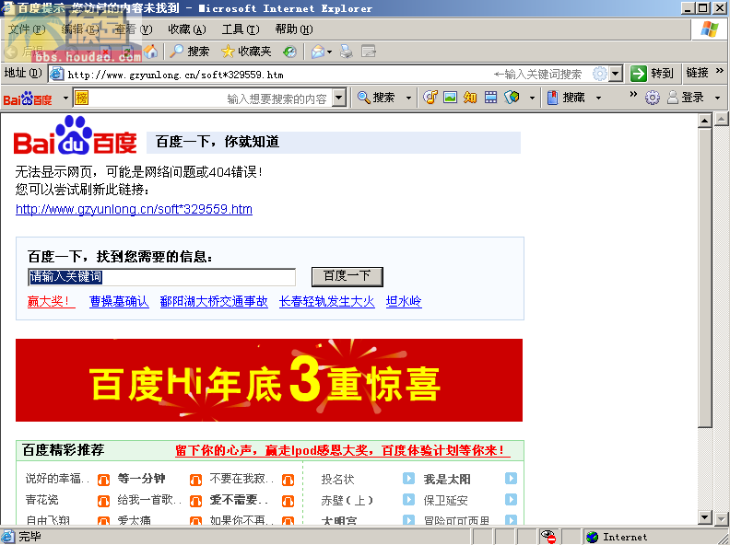Click the privacy blocked-cookie icon in status bar
Screen dimensions: 730x545
pyautogui.click(x=549, y=537)
